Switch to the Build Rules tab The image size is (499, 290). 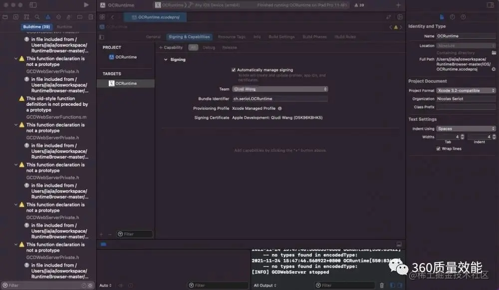pyautogui.click(x=345, y=37)
